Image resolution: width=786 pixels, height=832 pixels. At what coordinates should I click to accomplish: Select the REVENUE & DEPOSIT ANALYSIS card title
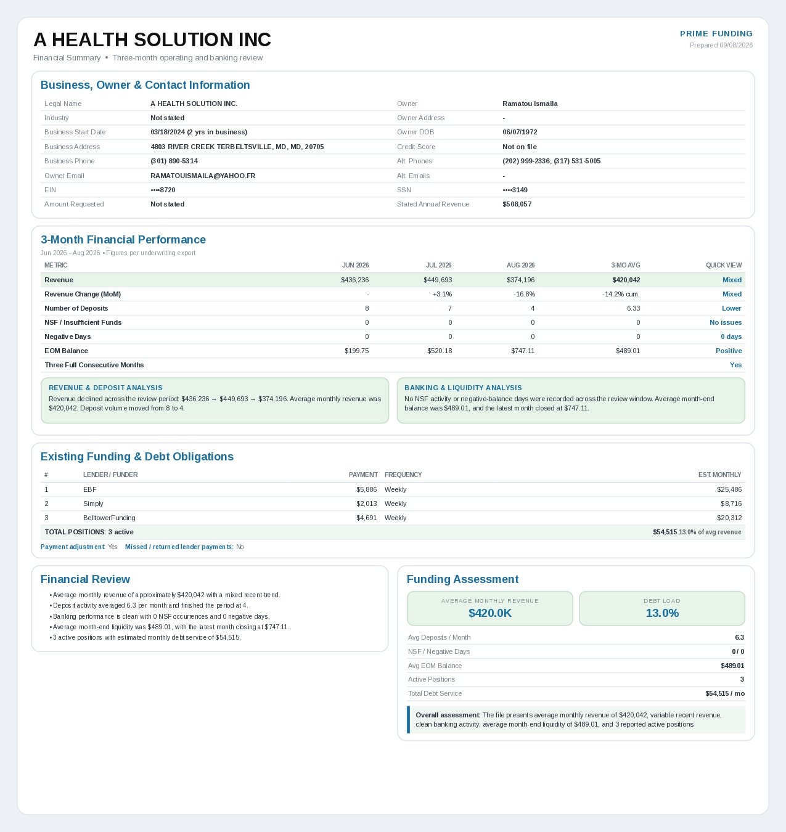(105, 388)
